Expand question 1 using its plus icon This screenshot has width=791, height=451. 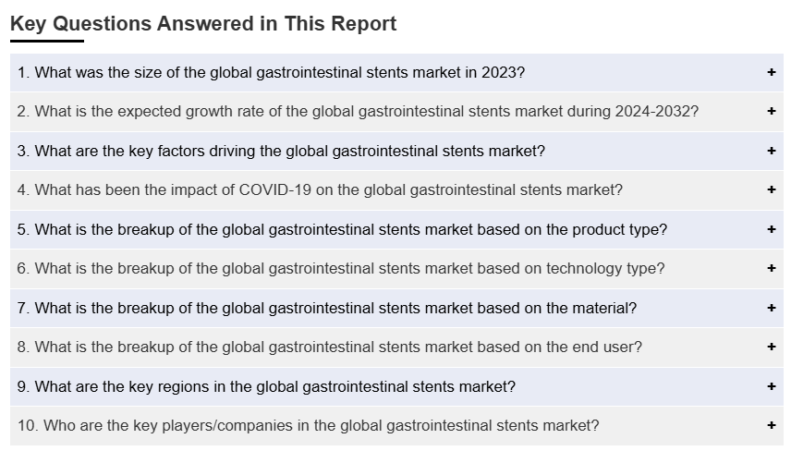click(x=771, y=73)
